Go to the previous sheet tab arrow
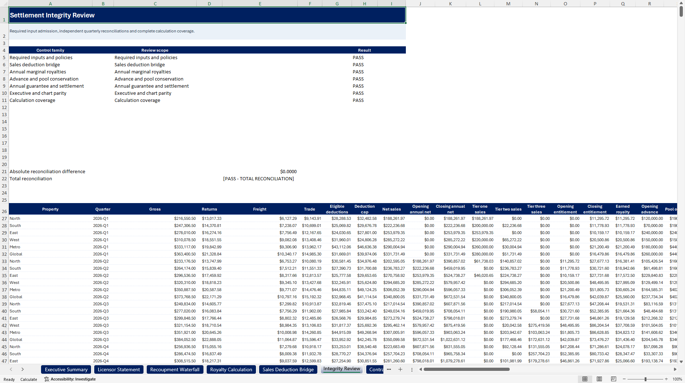 pyautogui.click(x=11, y=369)
